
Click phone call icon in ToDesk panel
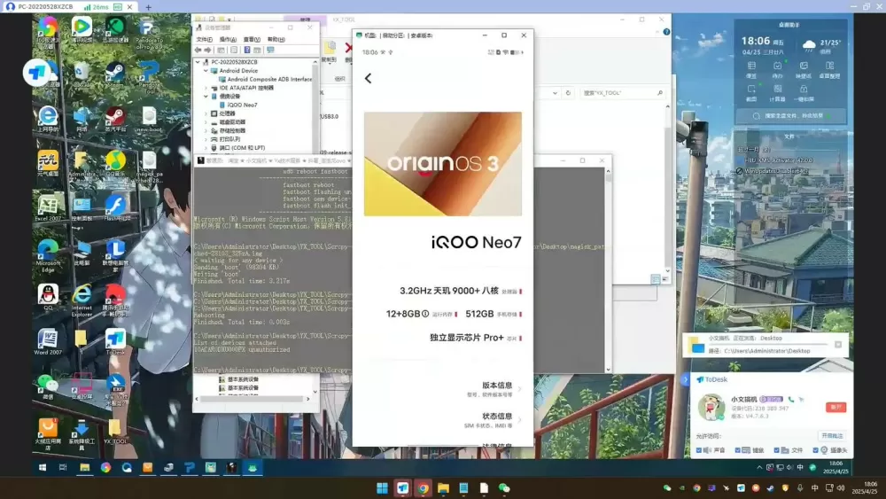791,399
